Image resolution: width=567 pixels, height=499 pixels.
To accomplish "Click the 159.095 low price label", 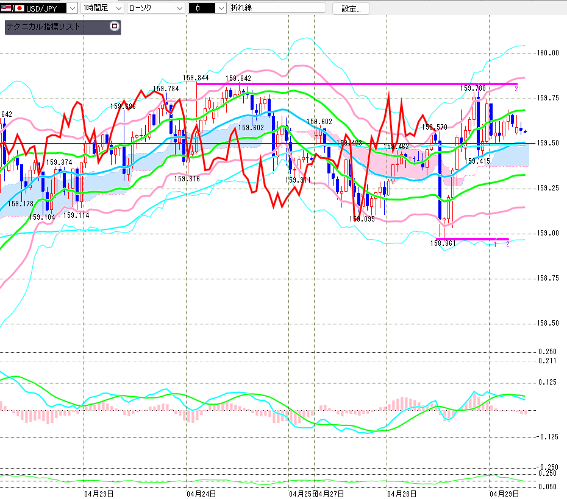I will click(x=362, y=219).
